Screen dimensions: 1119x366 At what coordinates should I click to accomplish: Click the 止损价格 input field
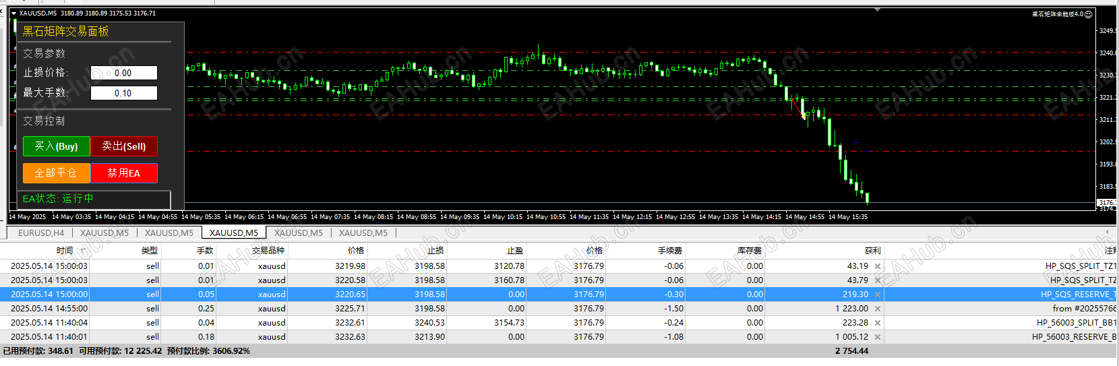coord(124,73)
